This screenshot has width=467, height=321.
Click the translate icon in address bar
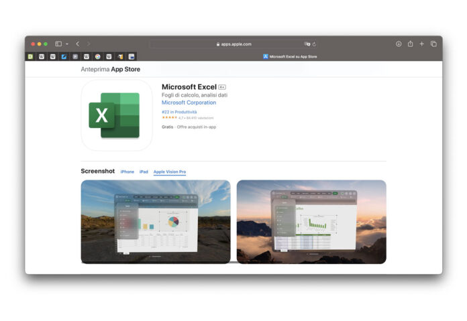click(307, 44)
